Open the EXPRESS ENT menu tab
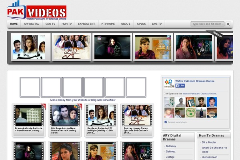 pyautogui.click(x=86, y=24)
